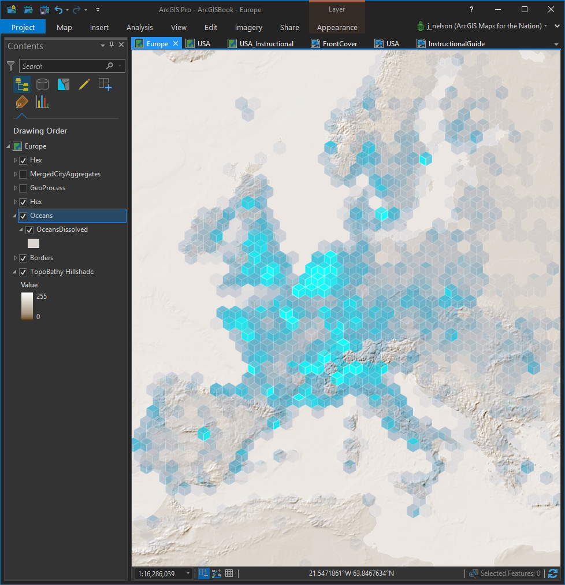Toggle the second Hex layer checkbox
565x585 pixels.
[23, 202]
